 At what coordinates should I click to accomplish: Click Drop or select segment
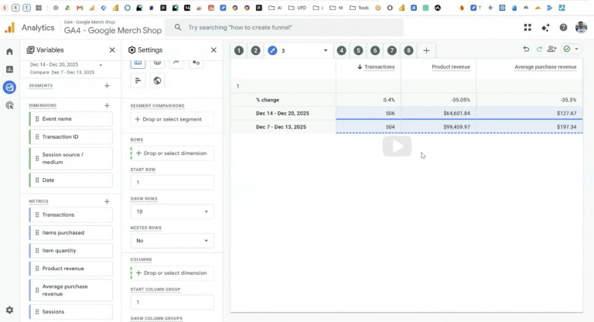172,119
